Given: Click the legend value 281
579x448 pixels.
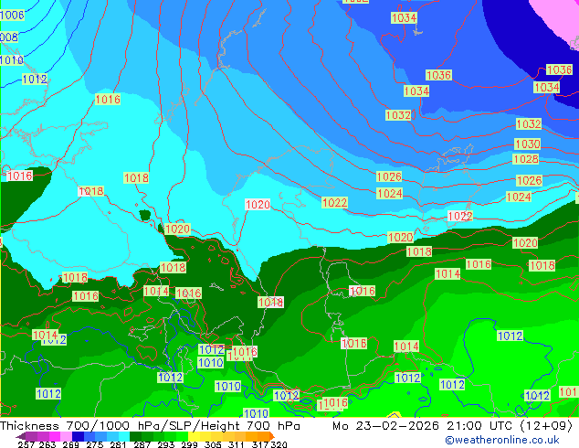Looking at the screenshot, I should (x=118, y=444).
